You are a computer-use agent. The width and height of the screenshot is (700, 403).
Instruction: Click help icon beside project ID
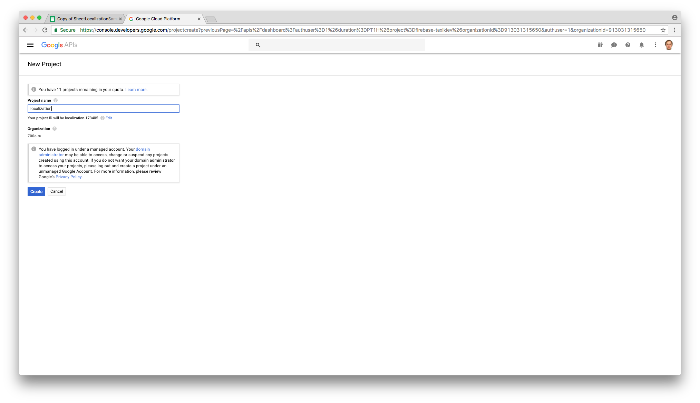[x=103, y=118]
